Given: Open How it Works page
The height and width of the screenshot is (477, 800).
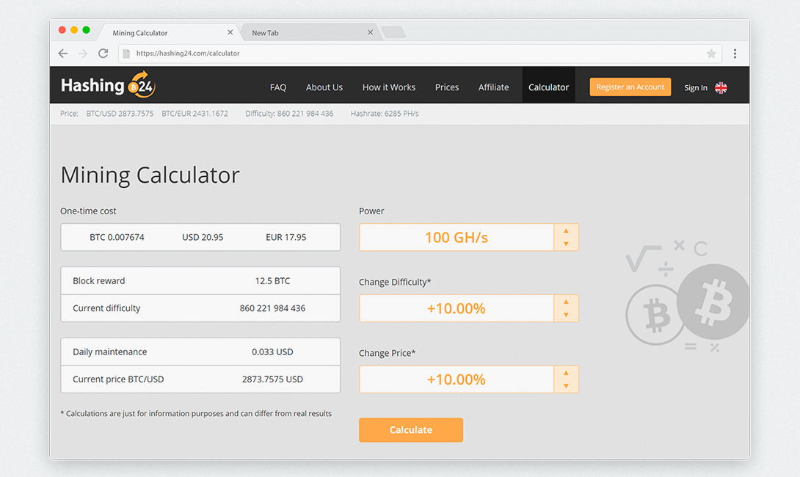Looking at the screenshot, I should [389, 87].
